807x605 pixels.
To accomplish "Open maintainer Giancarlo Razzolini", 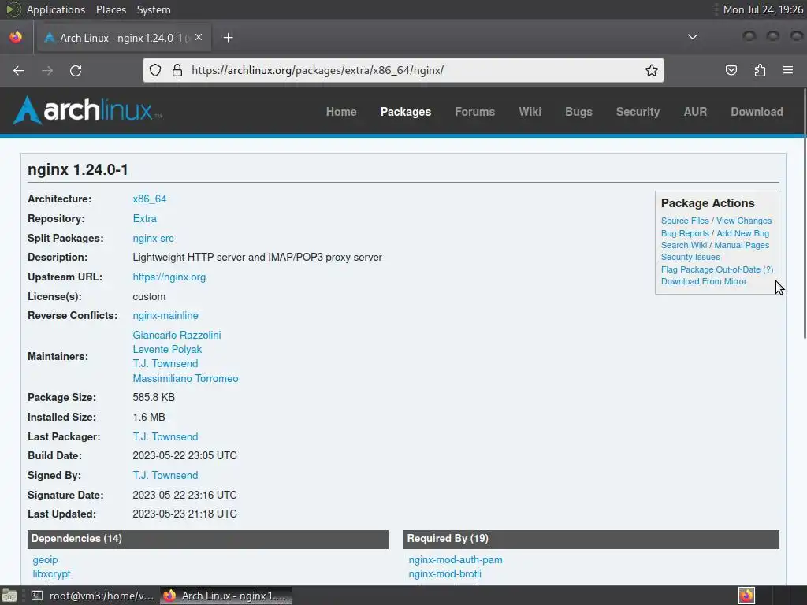I will coord(177,335).
